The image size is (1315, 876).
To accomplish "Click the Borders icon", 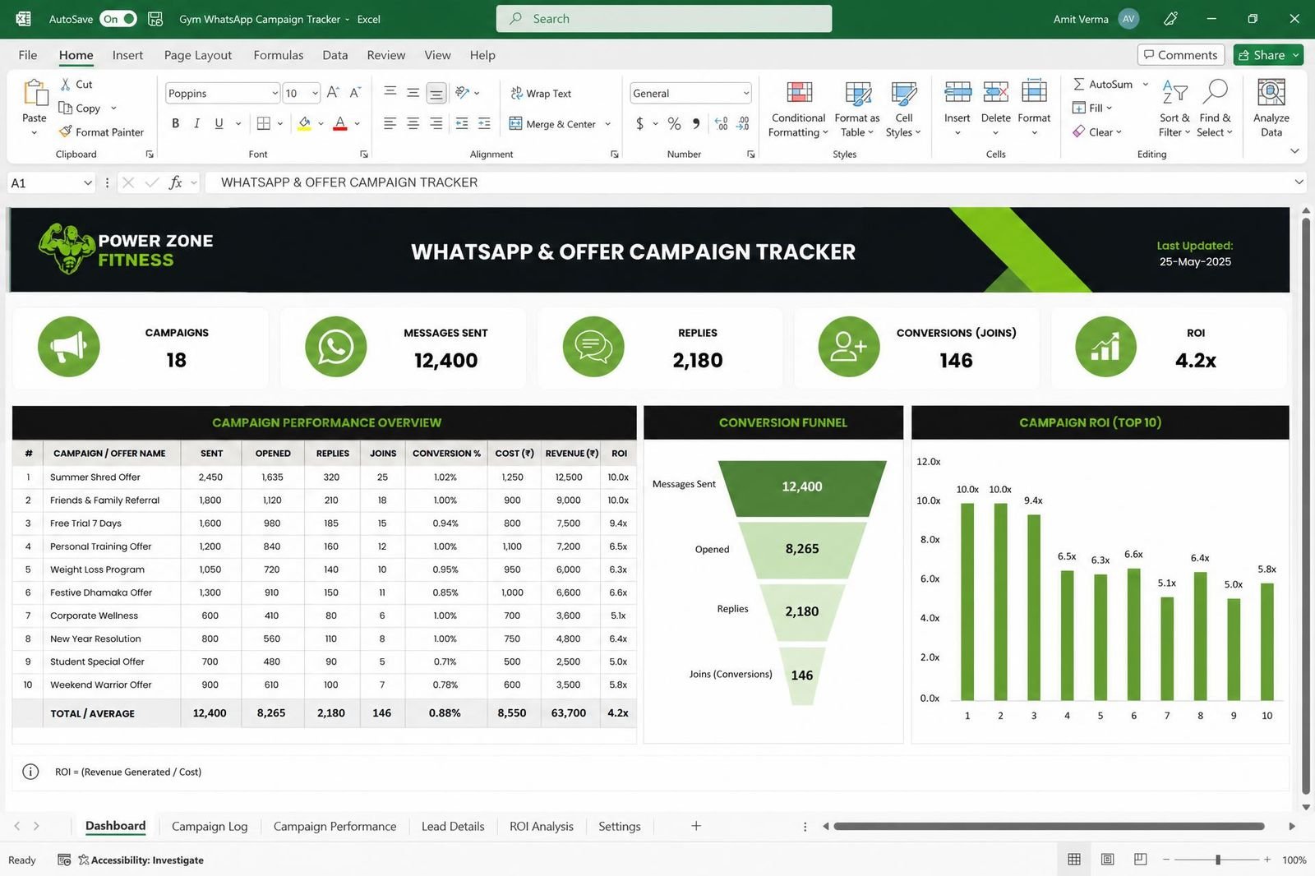I will coord(264,123).
